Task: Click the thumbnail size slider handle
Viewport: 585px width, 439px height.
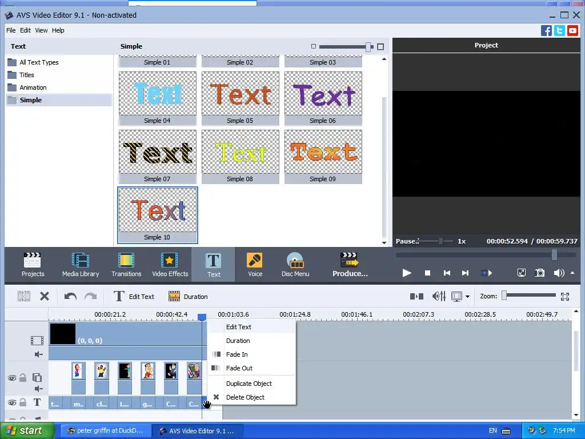Action: coord(368,47)
